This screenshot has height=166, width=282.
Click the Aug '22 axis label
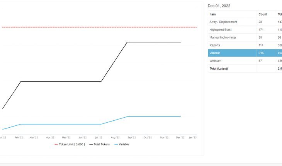(115, 137)
